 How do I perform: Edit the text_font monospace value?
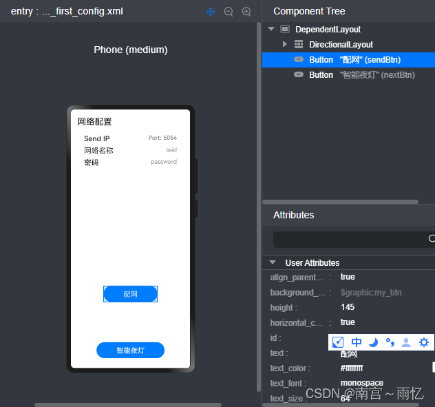point(362,383)
